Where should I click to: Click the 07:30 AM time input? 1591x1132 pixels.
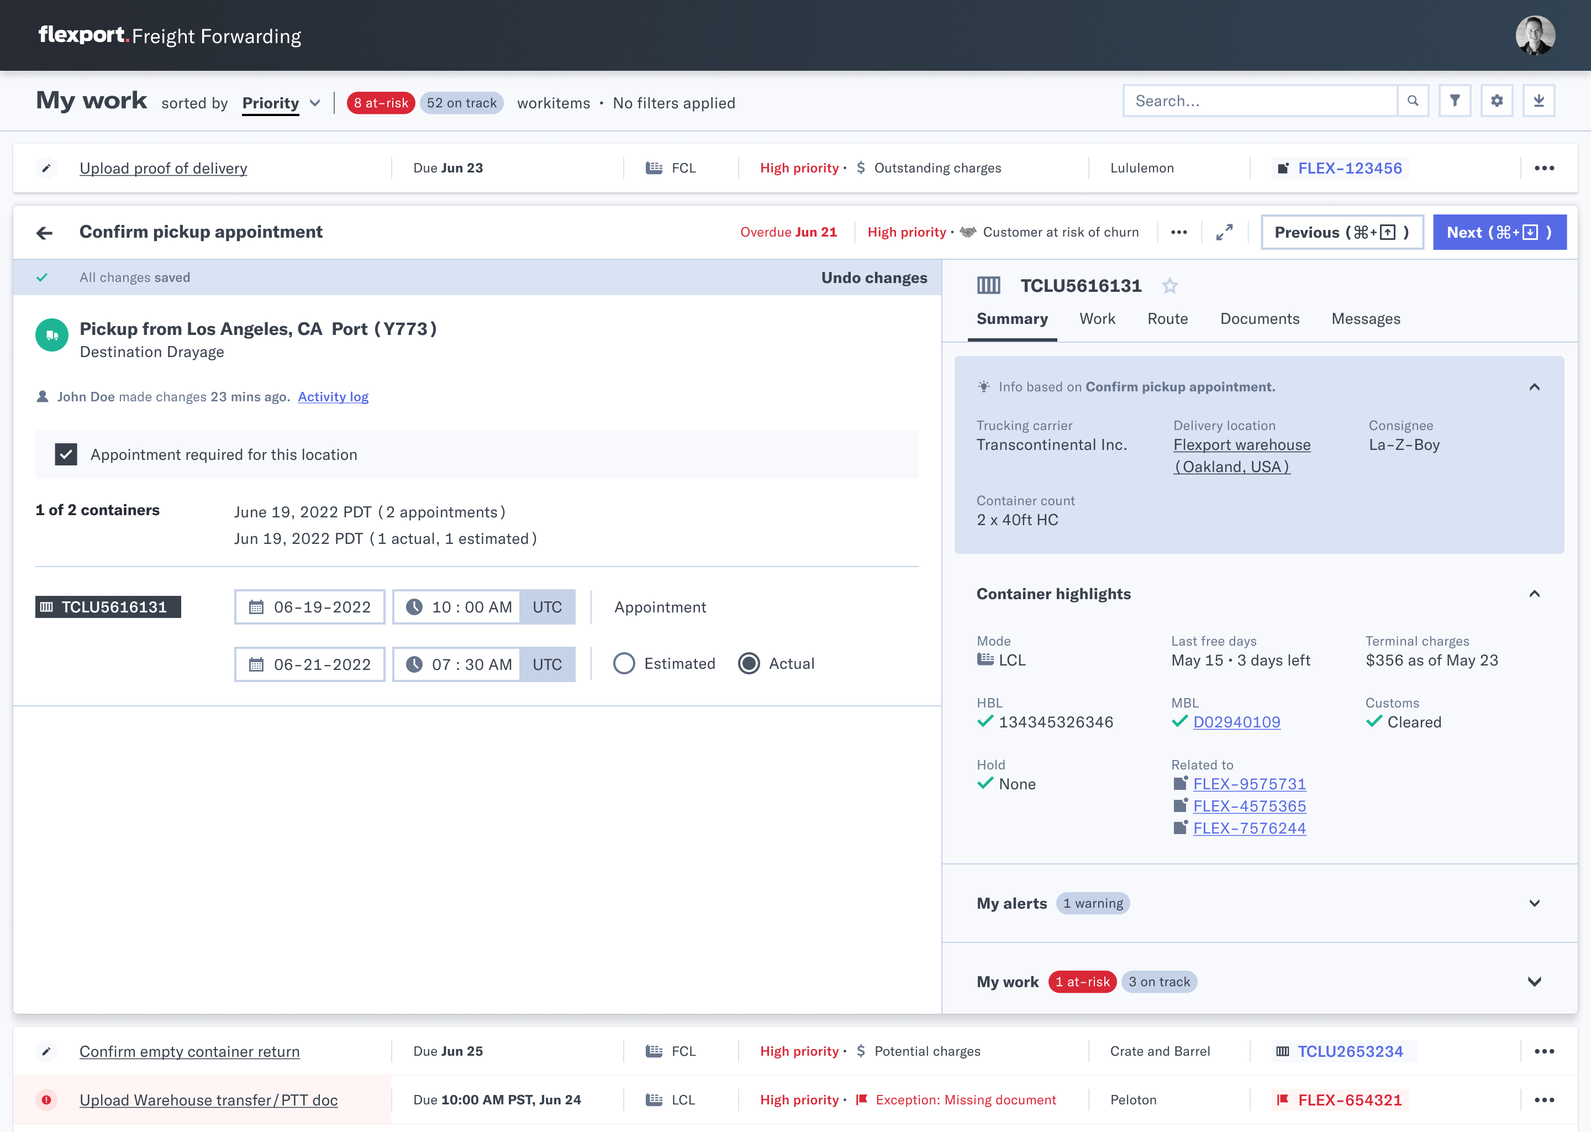tap(456, 664)
